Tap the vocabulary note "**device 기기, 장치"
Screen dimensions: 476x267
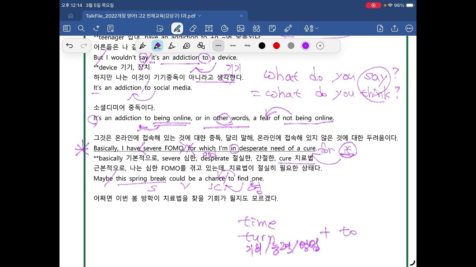[122, 67]
